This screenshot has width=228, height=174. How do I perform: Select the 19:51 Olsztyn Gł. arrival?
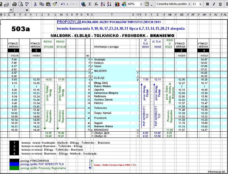click(x=60, y=136)
